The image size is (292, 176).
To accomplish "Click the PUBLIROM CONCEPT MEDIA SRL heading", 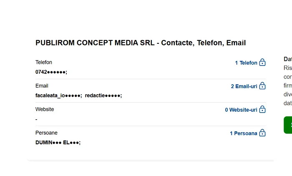I will click(141, 43).
